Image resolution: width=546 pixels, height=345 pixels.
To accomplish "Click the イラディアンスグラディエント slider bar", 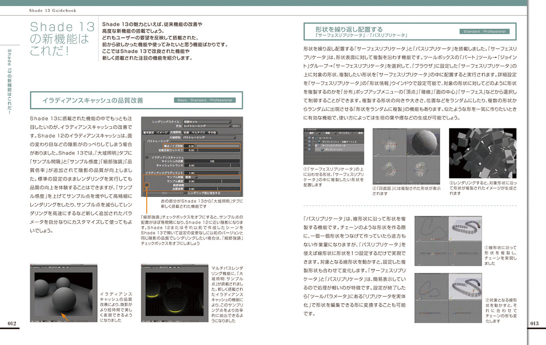I will [218, 173].
